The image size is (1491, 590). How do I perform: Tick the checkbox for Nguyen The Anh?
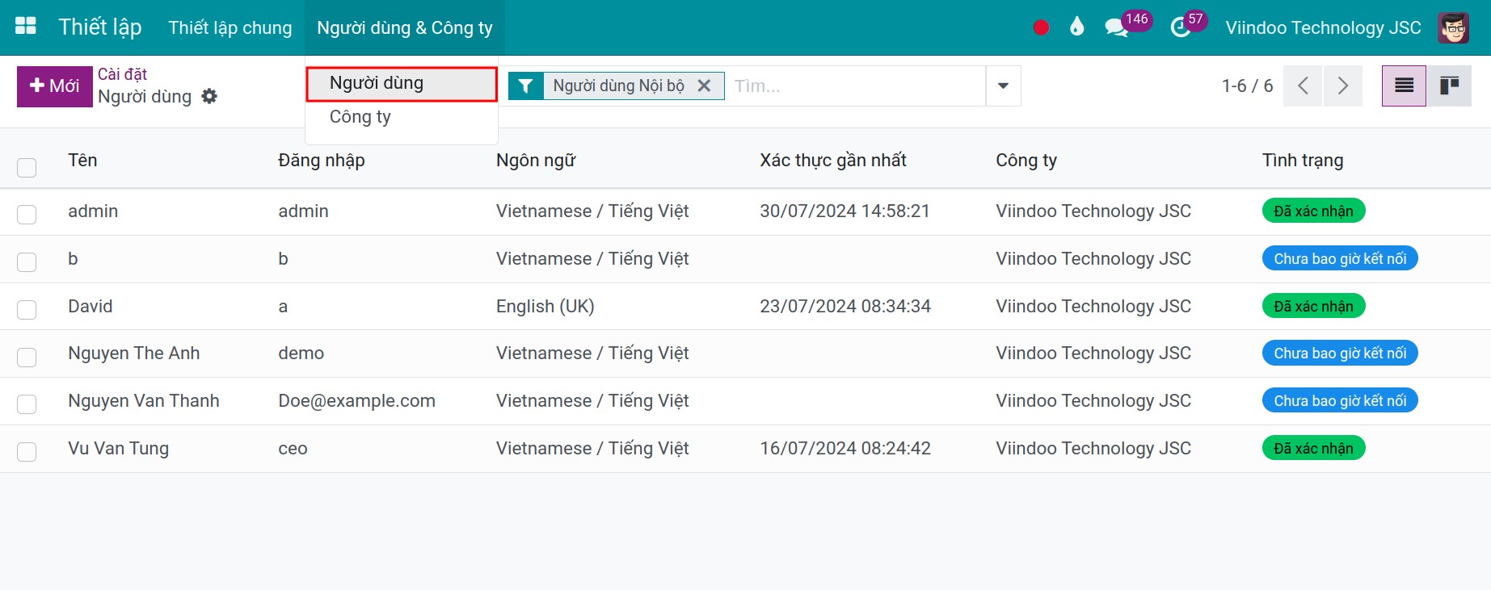[27, 357]
